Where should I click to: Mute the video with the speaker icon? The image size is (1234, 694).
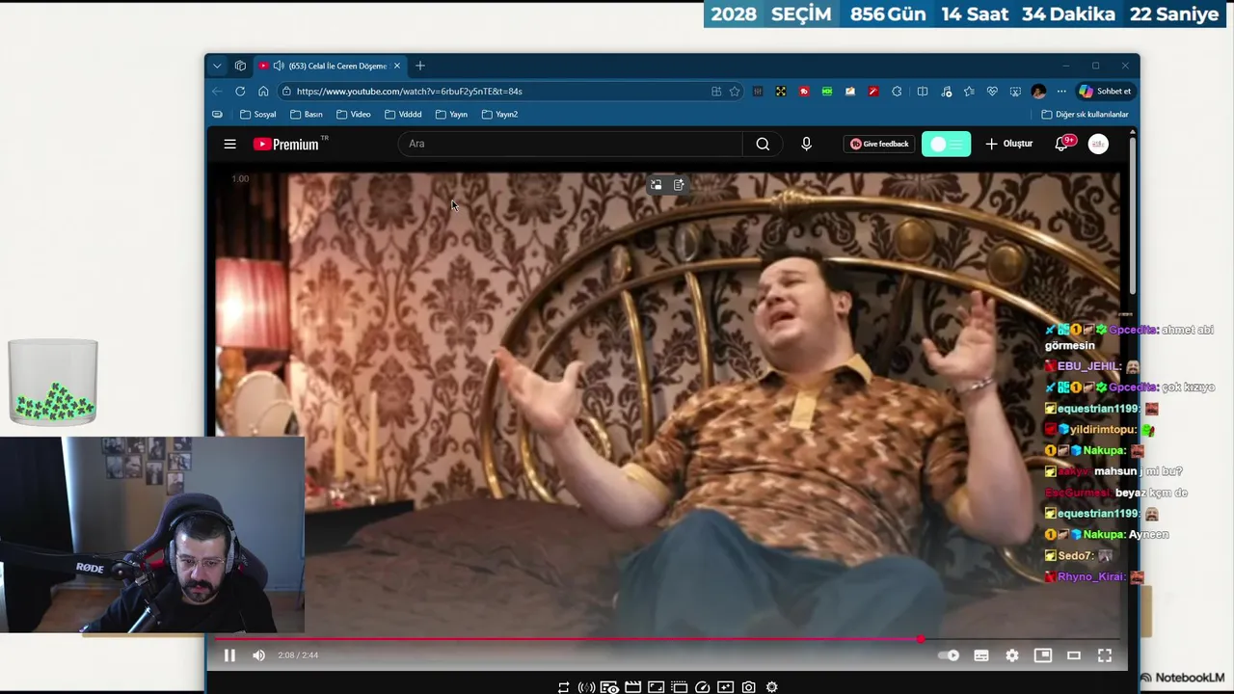coord(258,655)
